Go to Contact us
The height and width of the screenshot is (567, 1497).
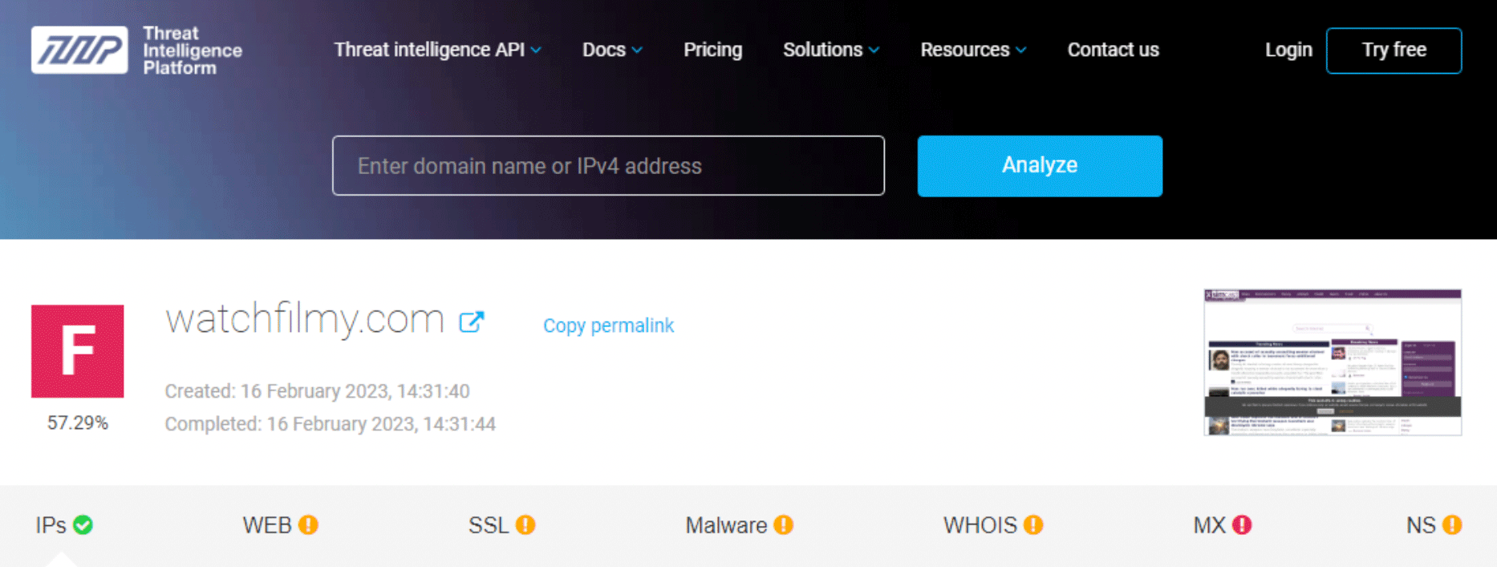[x=1113, y=50]
